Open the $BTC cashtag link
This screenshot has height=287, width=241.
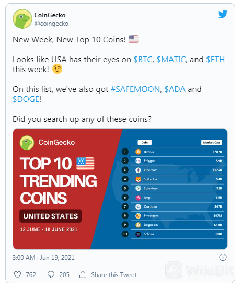[143, 60]
